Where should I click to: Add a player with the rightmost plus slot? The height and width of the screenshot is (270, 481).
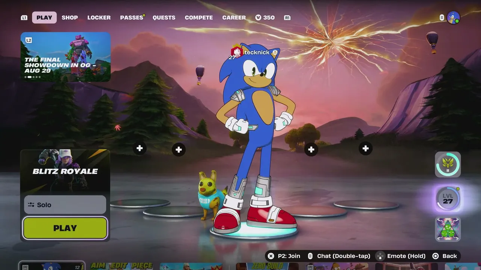click(x=365, y=148)
